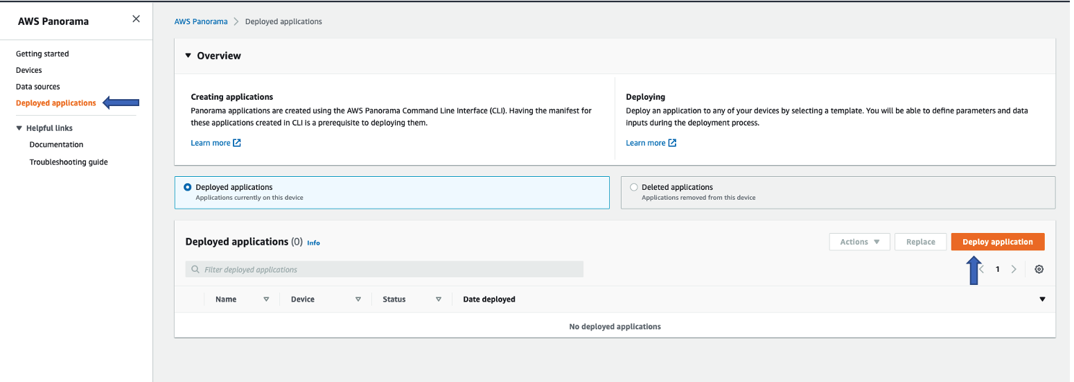This screenshot has width=1074, height=382.
Task: Sort table by Device column
Action: tap(358, 299)
